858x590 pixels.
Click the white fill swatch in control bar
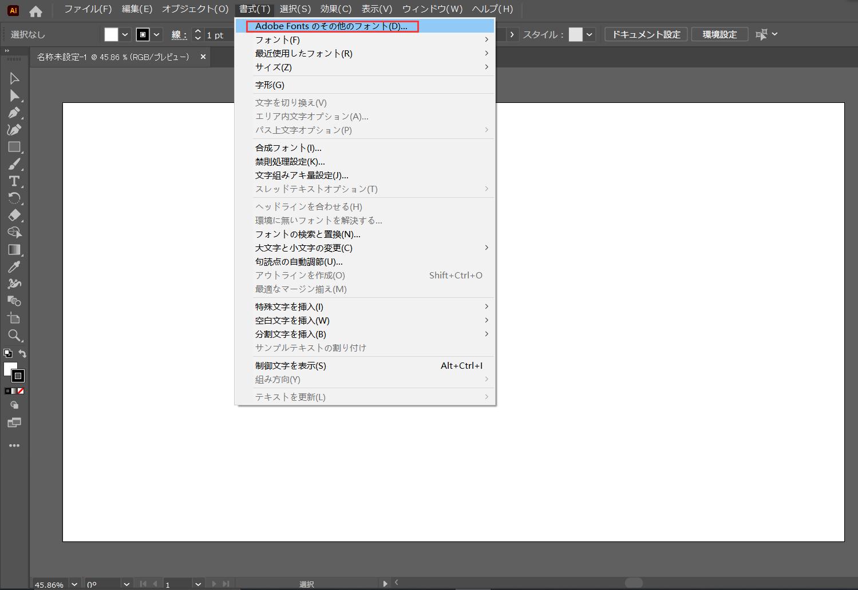(111, 35)
